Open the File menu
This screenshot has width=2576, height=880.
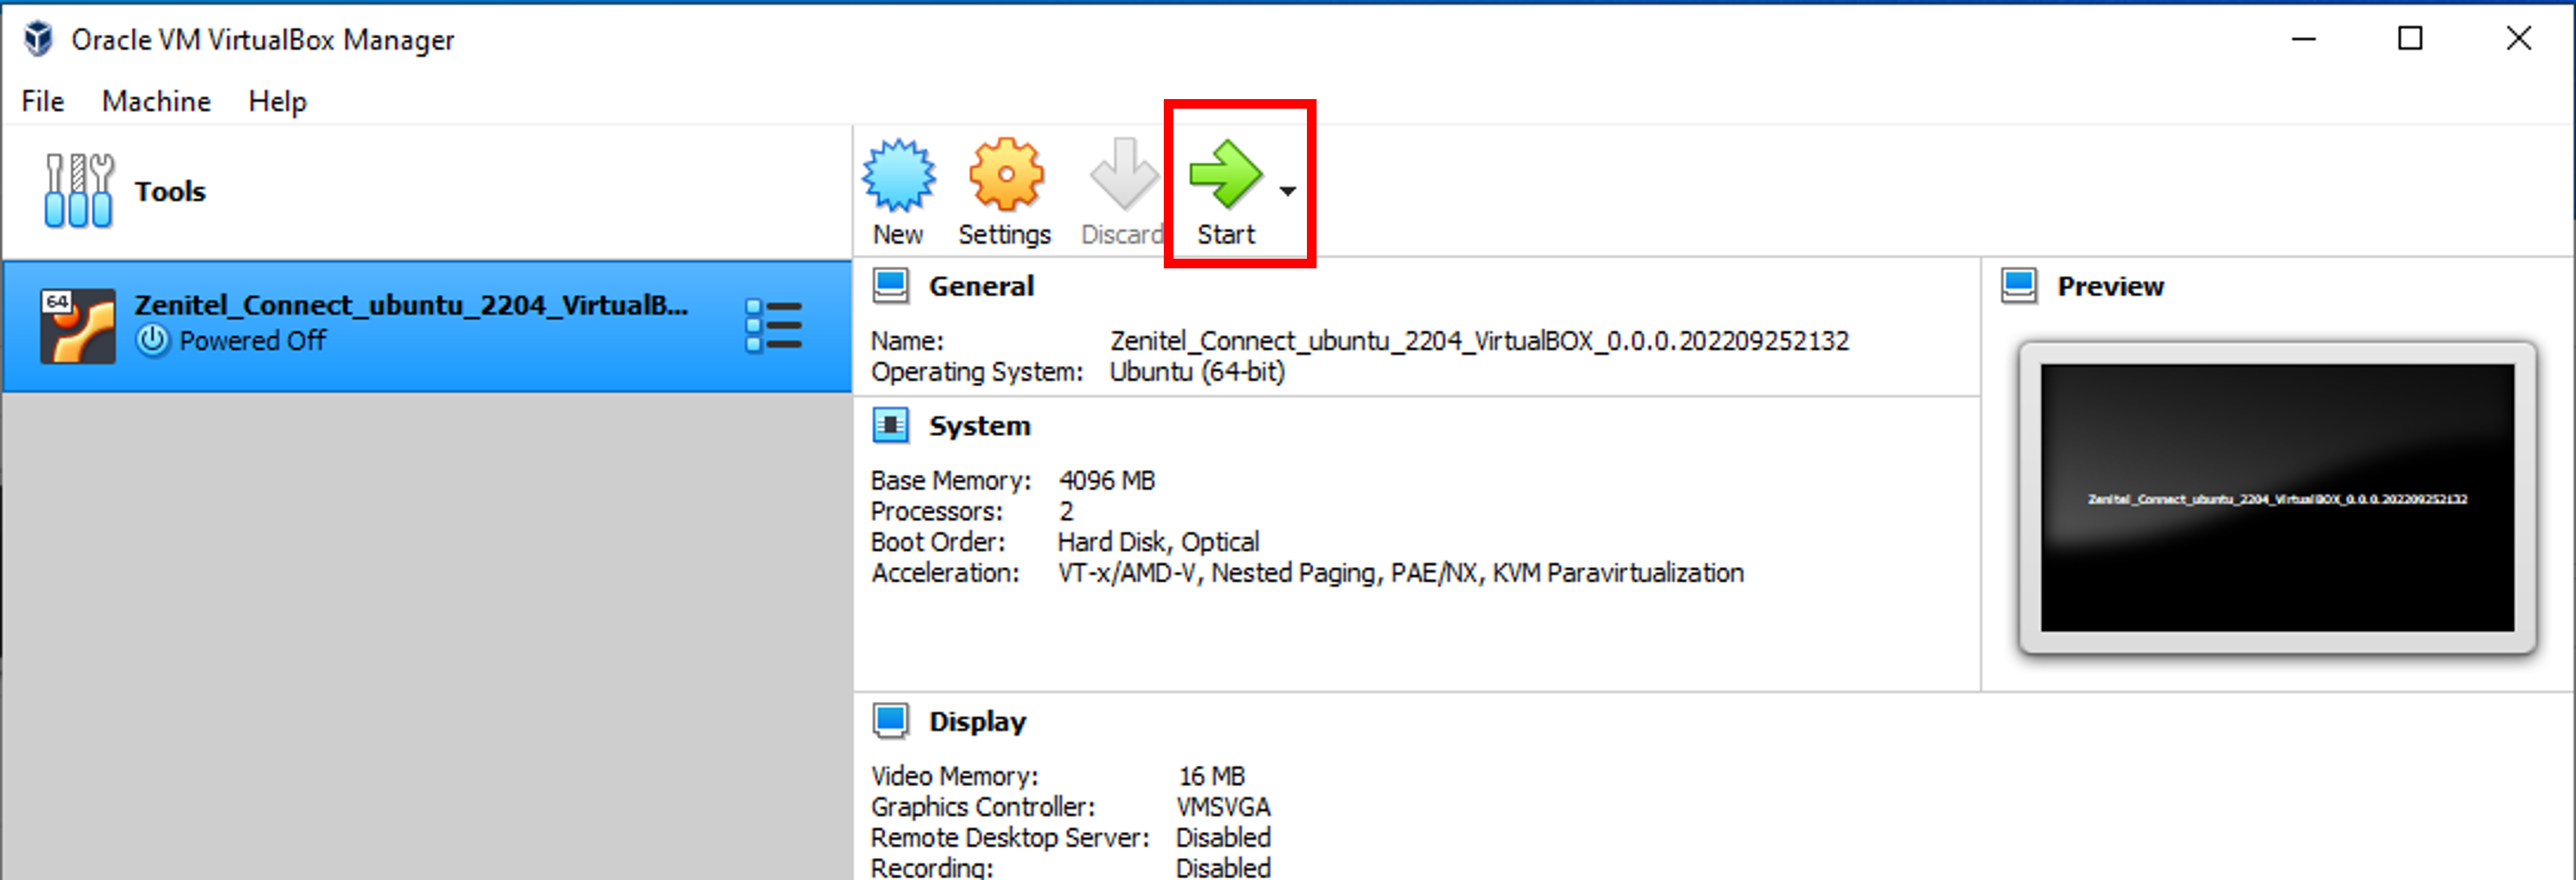(42, 101)
